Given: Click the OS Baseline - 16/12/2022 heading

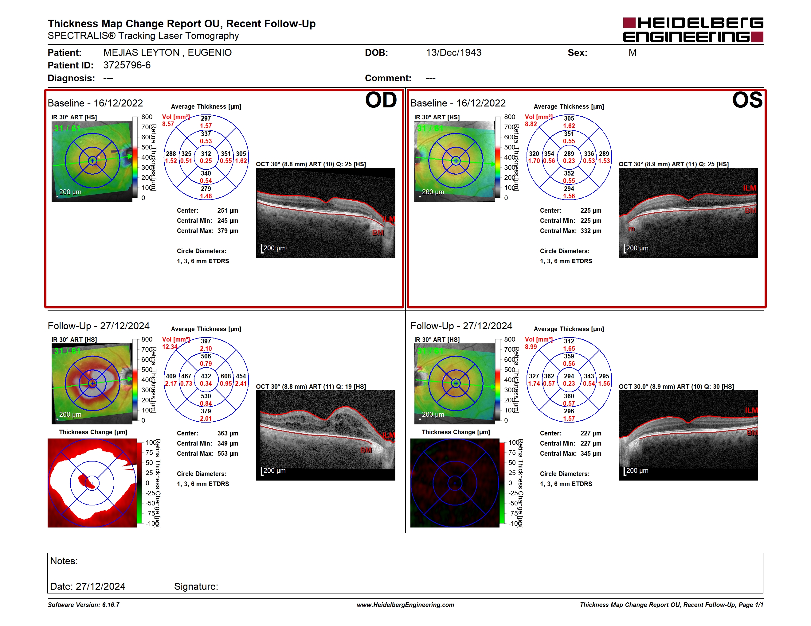Looking at the screenshot, I should coord(458,103).
